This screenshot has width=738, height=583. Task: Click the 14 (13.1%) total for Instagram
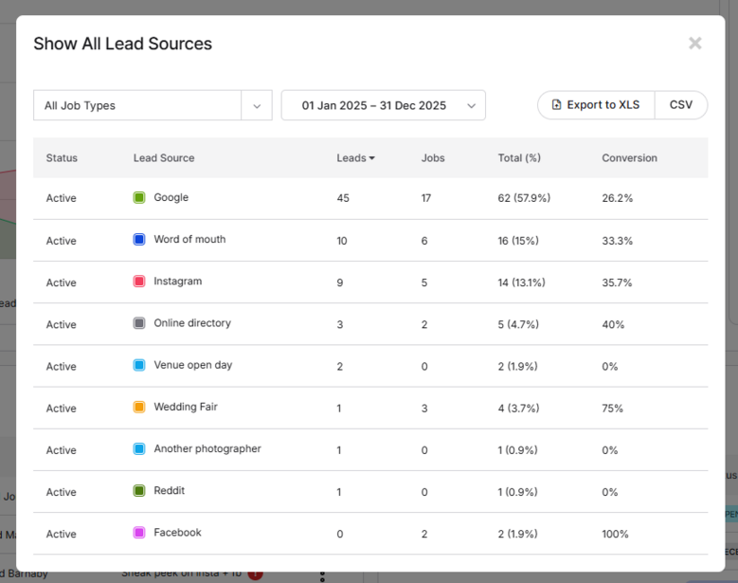coord(521,283)
